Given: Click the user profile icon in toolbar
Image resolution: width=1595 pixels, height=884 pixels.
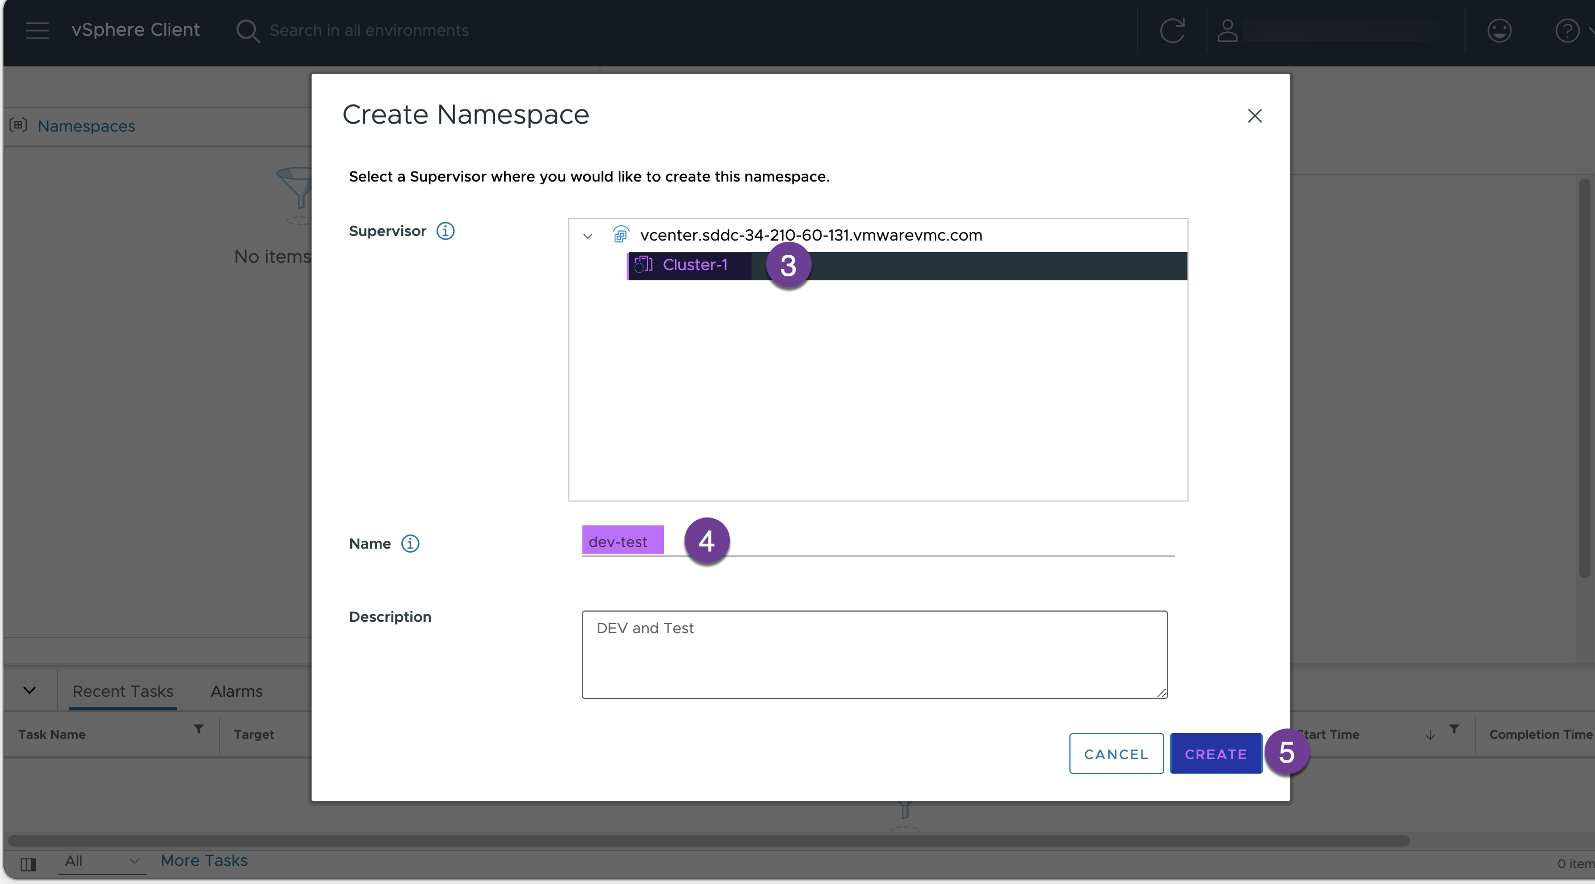Looking at the screenshot, I should pyautogui.click(x=1228, y=28).
